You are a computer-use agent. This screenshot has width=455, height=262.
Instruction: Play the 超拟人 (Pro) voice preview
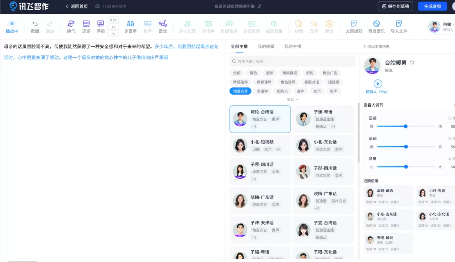point(377,84)
